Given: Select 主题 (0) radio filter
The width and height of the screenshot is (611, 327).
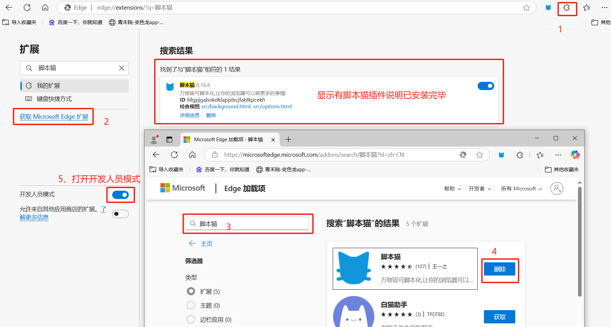Looking at the screenshot, I should 191,305.
